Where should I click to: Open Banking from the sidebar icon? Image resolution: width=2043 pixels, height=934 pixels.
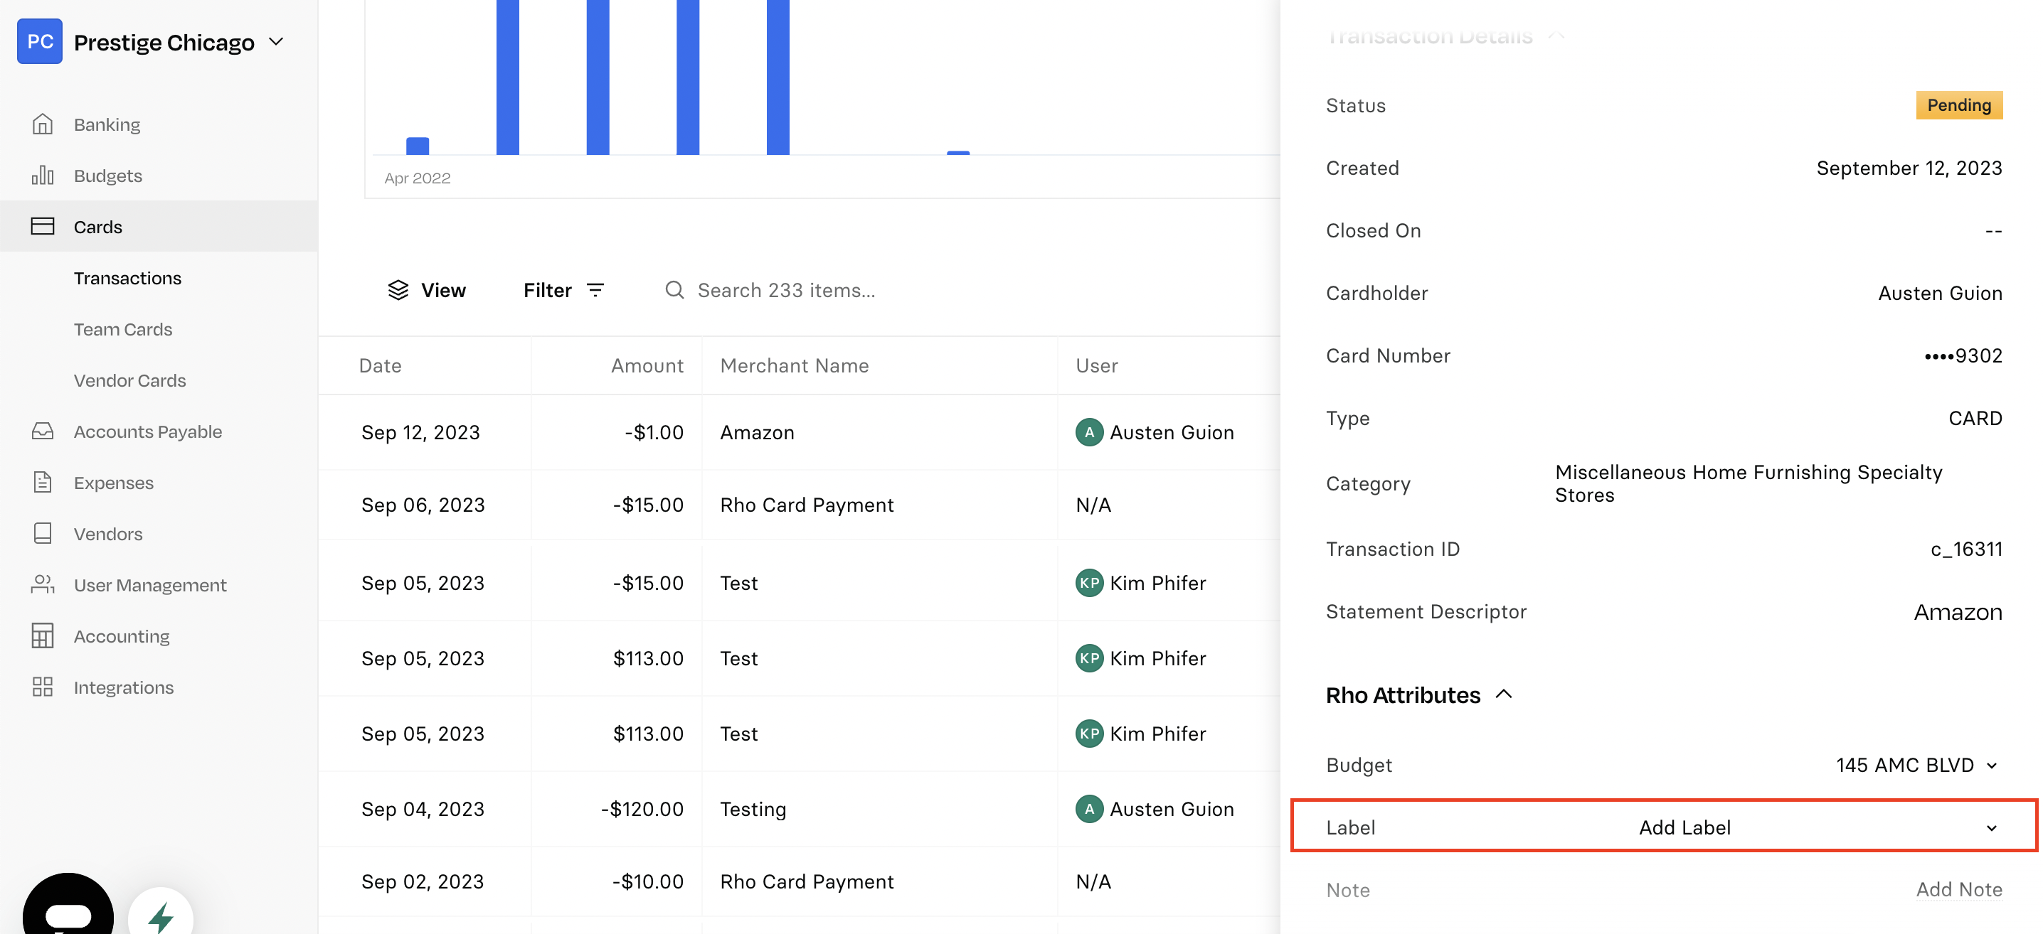pyautogui.click(x=43, y=124)
